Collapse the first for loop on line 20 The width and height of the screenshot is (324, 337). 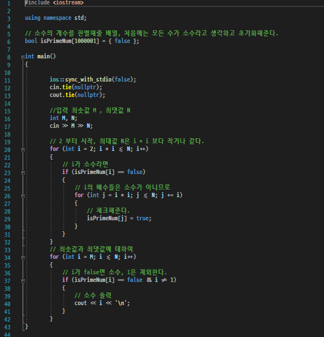pos(23,150)
